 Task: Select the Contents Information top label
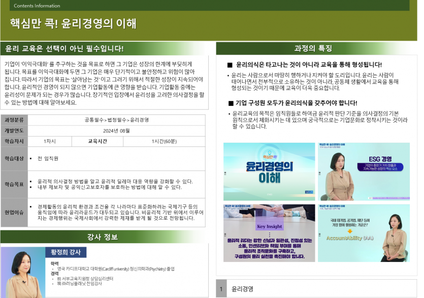(x=37, y=6)
